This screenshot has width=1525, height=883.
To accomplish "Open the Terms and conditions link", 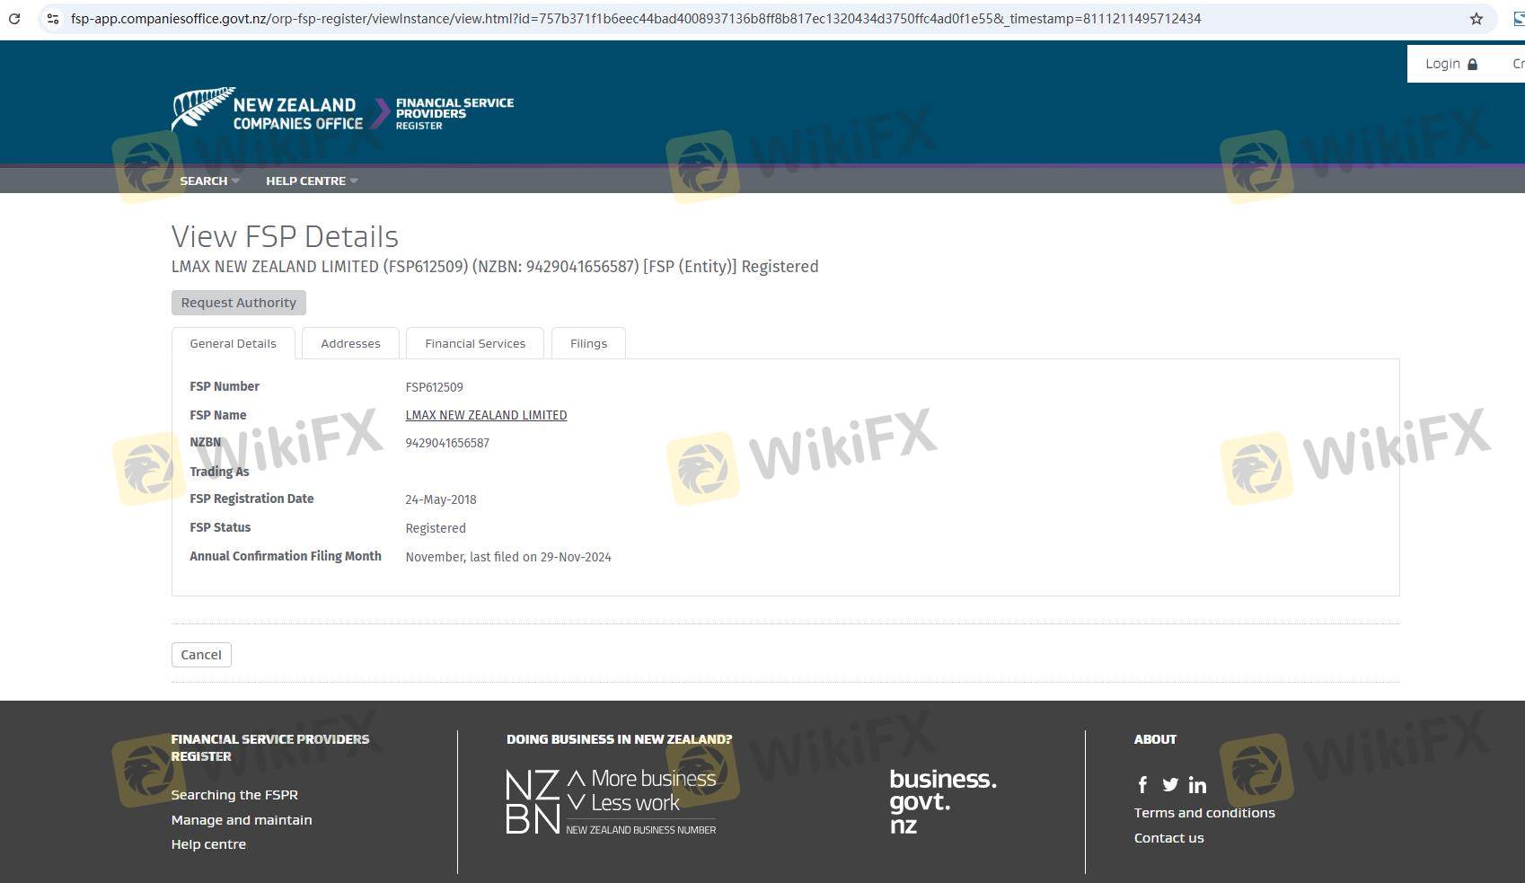I will click(1203, 813).
